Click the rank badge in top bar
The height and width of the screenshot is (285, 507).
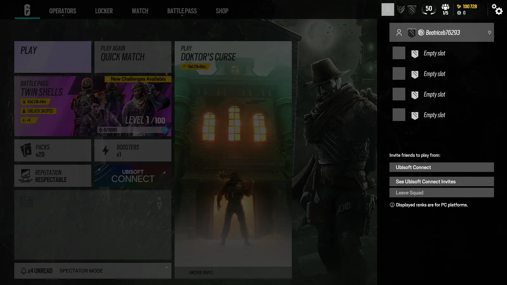tap(412, 9)
